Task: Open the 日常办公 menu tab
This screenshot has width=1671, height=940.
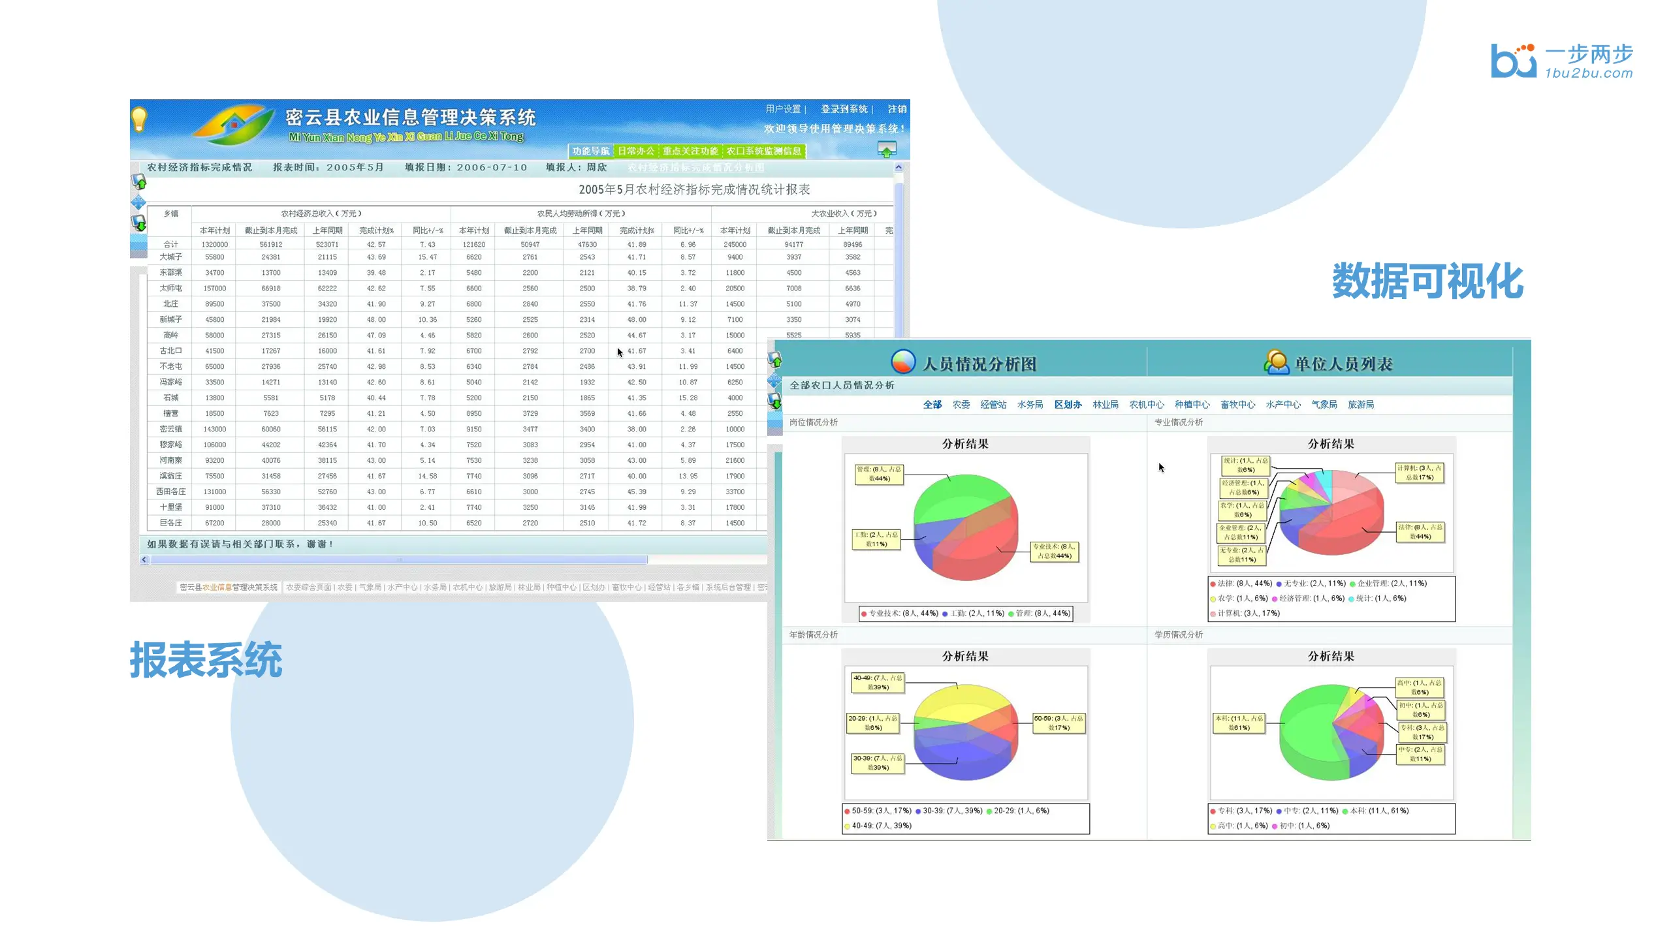Action: (x=635, y=151)
